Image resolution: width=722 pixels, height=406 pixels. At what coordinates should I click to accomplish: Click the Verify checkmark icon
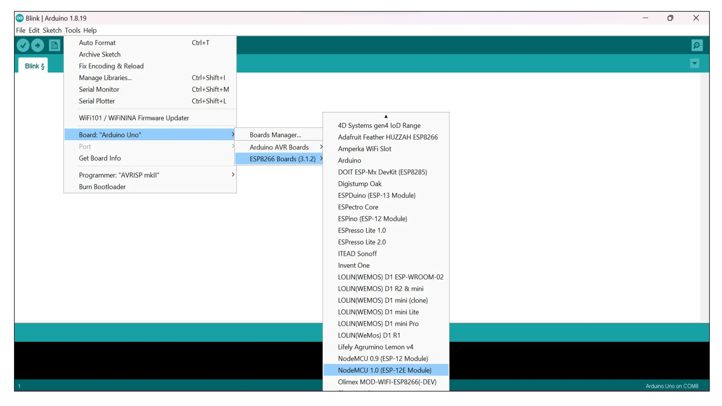pyautogui.click(x=23, y=45)
